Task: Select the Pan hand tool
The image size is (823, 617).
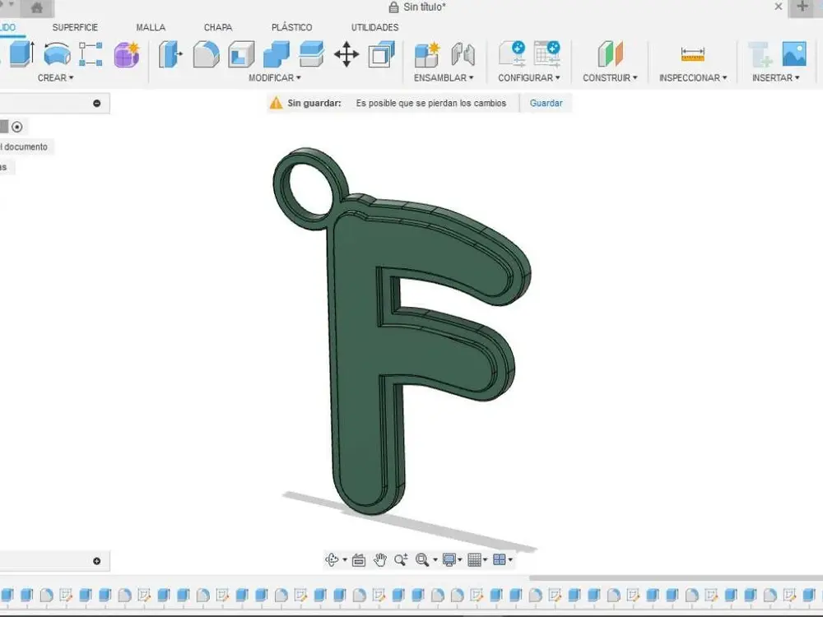Action: pos(380,559)
